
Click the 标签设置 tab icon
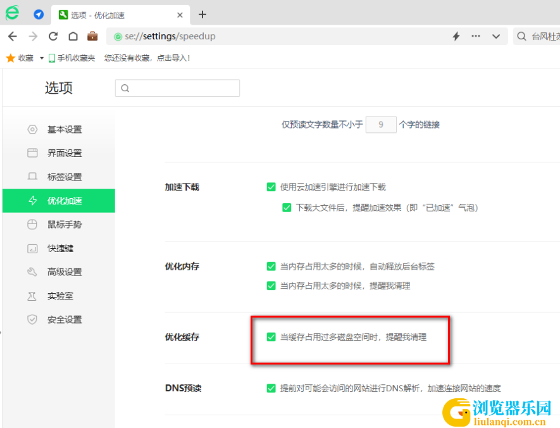pos(32,177)
